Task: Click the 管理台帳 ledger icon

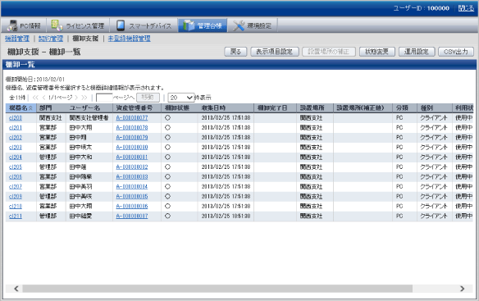Action: coord(189,25)
